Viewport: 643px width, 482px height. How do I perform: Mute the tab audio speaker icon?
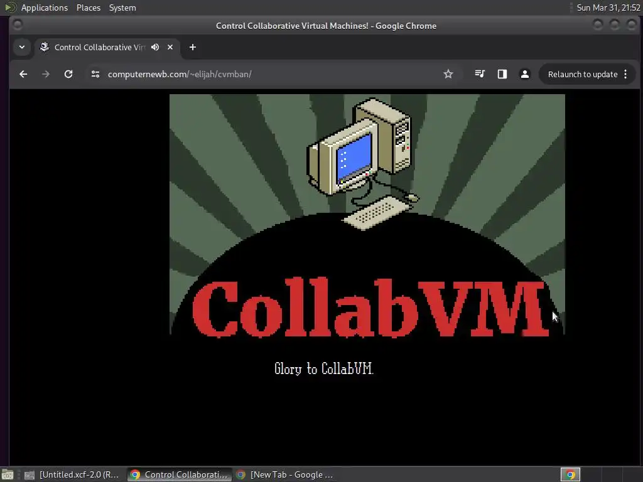(155, 47)
